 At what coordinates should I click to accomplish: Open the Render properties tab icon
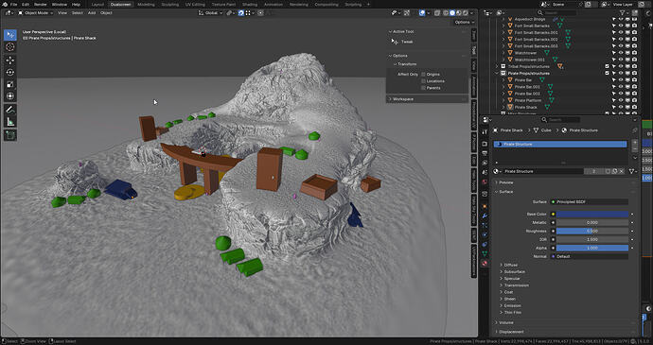[x=485, y=144]
